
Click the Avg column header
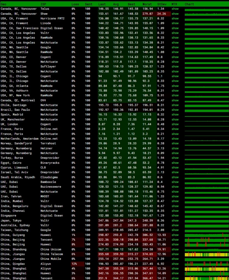coord(116,4)
